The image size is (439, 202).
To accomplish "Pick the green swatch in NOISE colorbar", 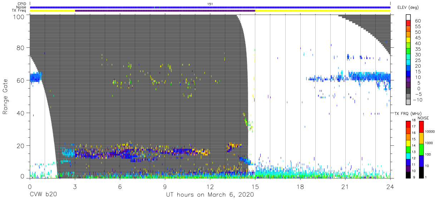I will coord(421,149).
